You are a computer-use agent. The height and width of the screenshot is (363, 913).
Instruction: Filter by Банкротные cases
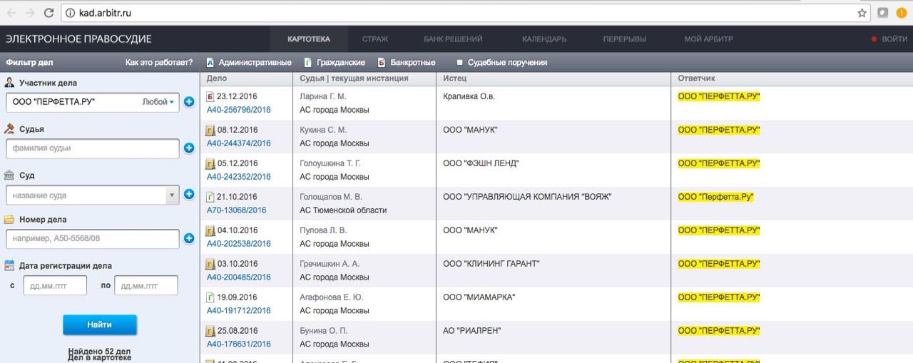[407, 62]
